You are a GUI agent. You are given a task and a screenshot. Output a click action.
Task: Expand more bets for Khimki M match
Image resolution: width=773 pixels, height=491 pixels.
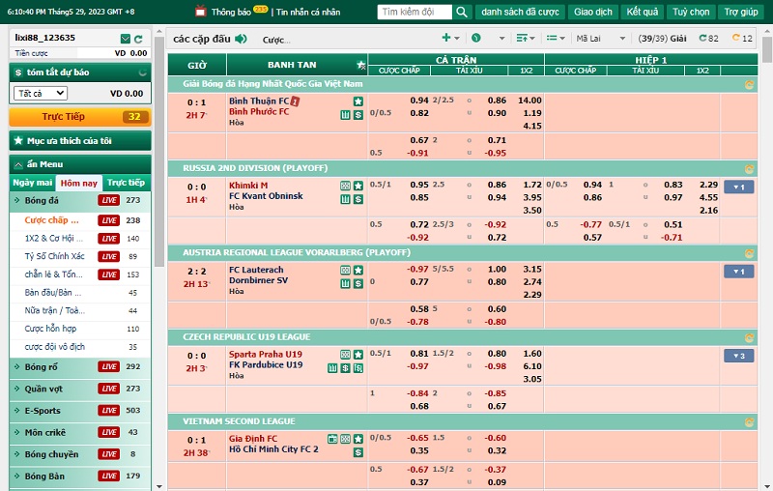[738, 187]
